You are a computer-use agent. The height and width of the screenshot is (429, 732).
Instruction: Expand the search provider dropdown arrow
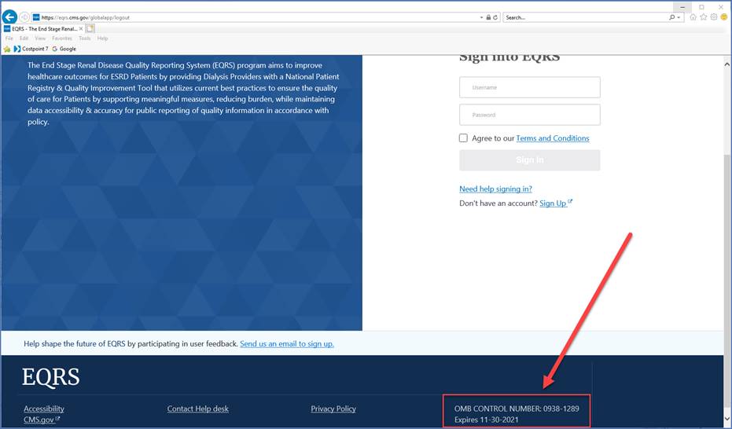(682, 16)
